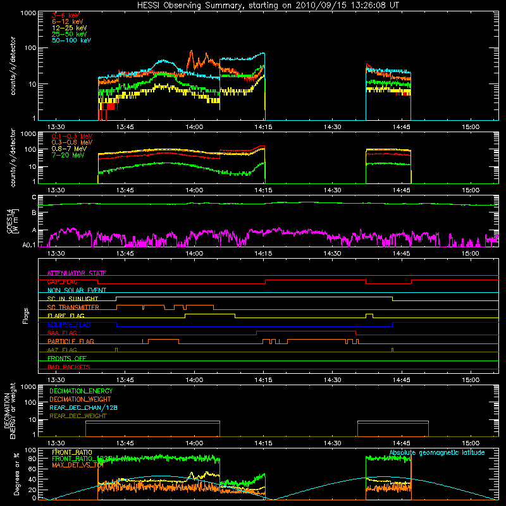The width and height of the screenshot is (506, 506).
Task: Select the orange 6-12 keV legend label
Action: [68, 22]
